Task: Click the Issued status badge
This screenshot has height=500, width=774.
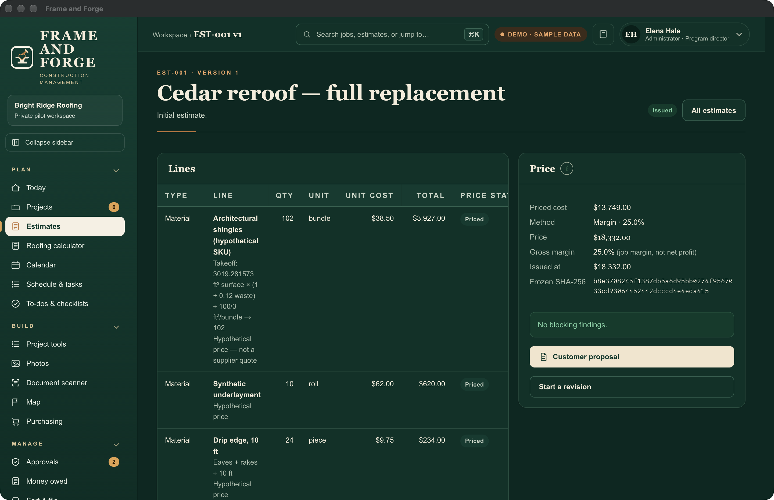Action: [662, 111]
